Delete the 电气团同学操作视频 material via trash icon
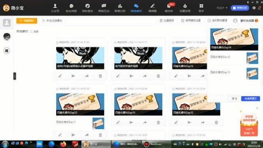The image size is (263, 148). click(158, 76)
